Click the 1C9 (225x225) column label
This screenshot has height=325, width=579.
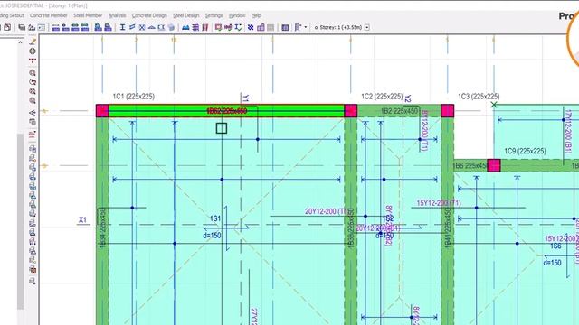525,151
